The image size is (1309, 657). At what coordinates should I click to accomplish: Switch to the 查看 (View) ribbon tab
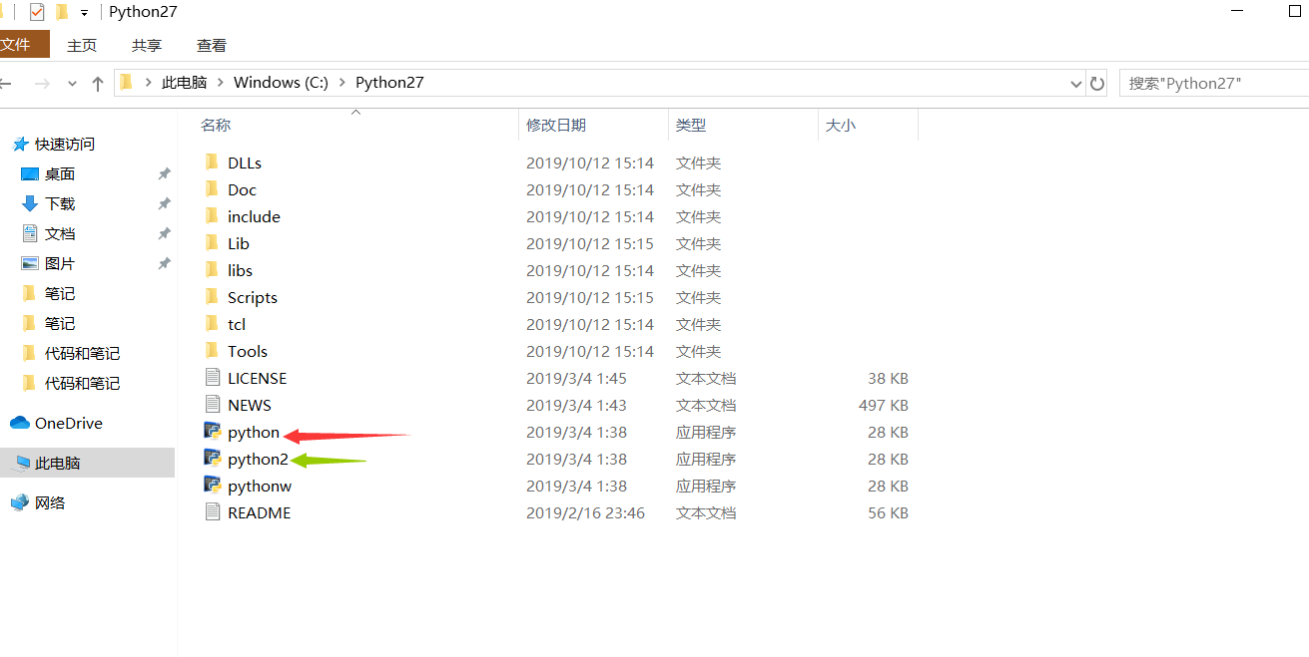(x=212, y=46)
